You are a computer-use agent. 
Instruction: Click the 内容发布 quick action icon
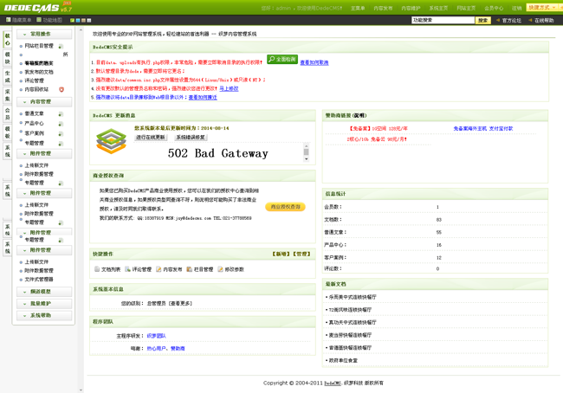pos(159,269)
